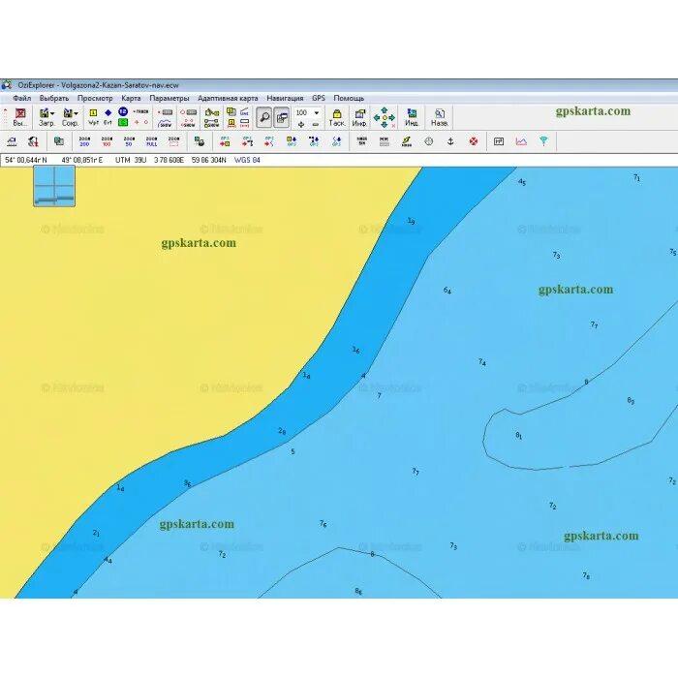Open the Просмотр menu
Image resolution: width=678 pixels, height=678 pixels.
tap(95, 98)
